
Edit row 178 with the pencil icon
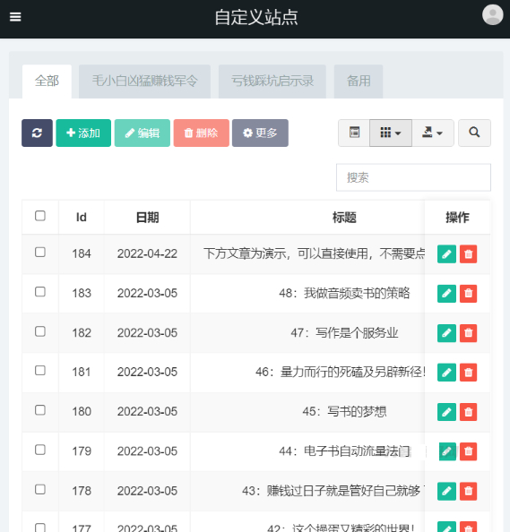coord(446,491)
